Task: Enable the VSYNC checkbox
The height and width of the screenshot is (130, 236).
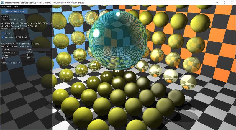Action: point(3,33)
